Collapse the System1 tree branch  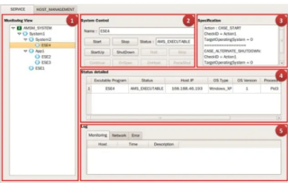[19, 34]
